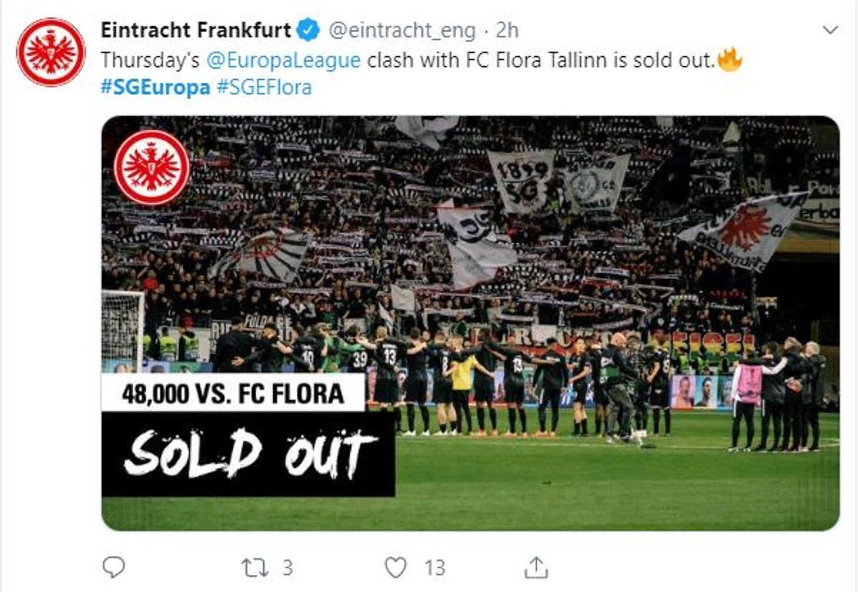Open the #SGEFlora hashtag

coord(264,87)
